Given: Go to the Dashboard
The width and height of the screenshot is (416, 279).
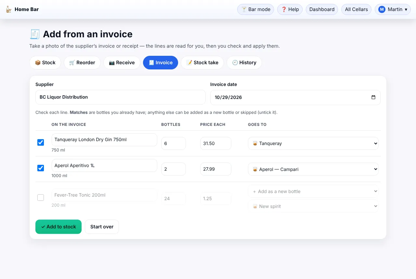Looking at the screenshot, I should tap(322, 9).
